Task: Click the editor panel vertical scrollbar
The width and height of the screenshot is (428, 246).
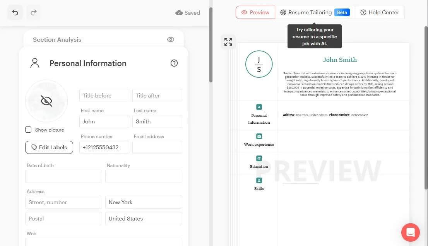Action: [211, 45]
